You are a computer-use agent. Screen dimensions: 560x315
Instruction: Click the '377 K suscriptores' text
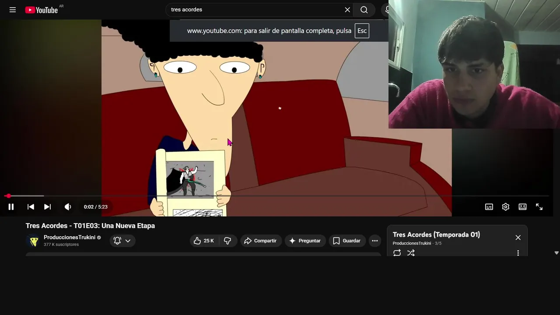tap(61, 245)
